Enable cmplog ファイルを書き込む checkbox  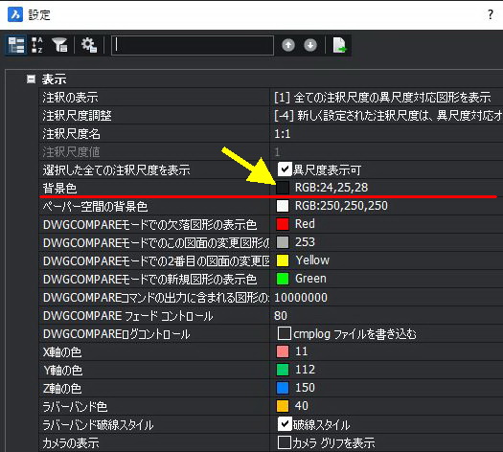(285, 333)
